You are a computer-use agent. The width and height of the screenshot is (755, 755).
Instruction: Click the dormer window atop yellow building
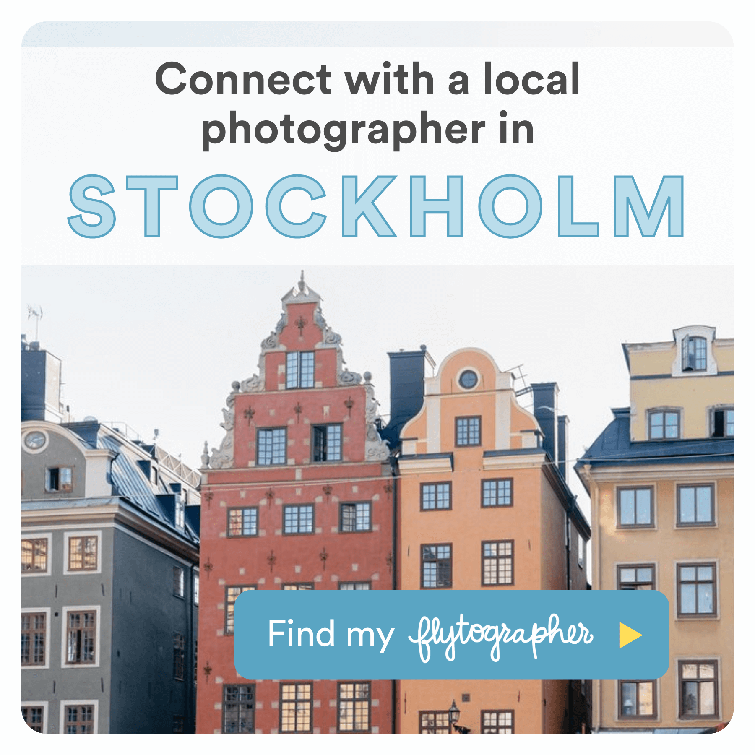tap(694, 352)
